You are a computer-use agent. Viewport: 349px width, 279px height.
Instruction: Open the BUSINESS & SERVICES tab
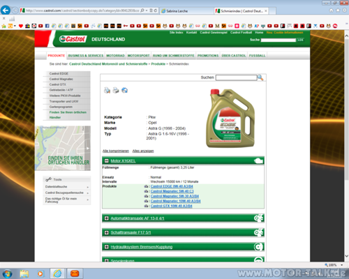tap(86, 56)
